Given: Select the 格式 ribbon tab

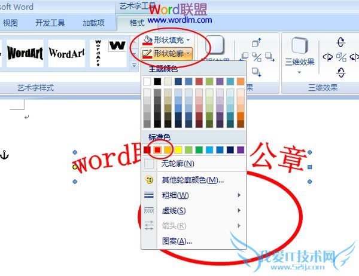Looking at the screenshot, I should tap(136, 23).
